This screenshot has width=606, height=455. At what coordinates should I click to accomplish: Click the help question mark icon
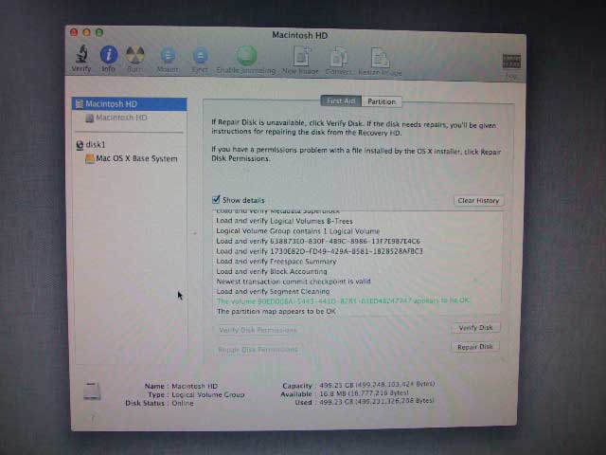[93, 418]
